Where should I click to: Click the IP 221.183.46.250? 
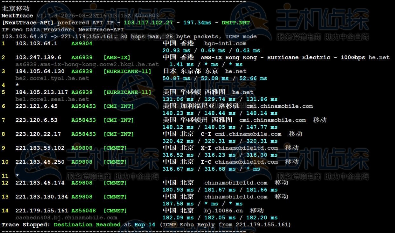(40, 162)
